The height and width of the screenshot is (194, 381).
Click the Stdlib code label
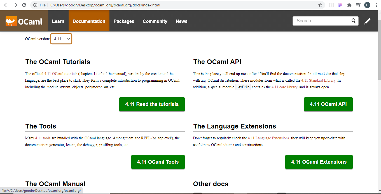pos(243,87)
